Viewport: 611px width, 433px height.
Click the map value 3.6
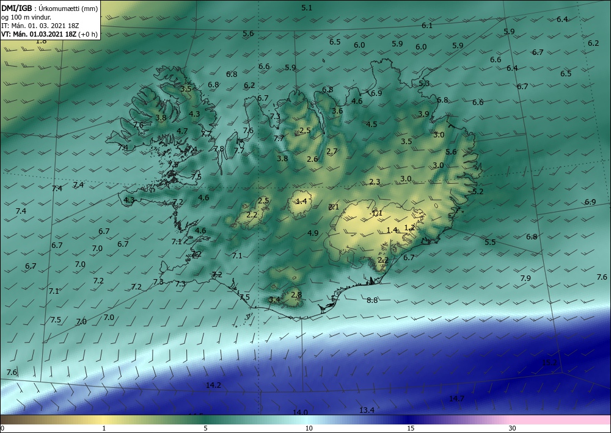pyautogui.click(x=337, y=111)
